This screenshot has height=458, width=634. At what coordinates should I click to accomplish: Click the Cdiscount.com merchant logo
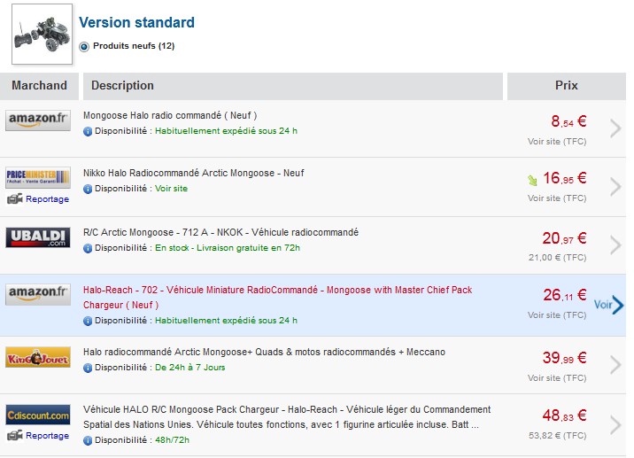[x=38, y=415]
